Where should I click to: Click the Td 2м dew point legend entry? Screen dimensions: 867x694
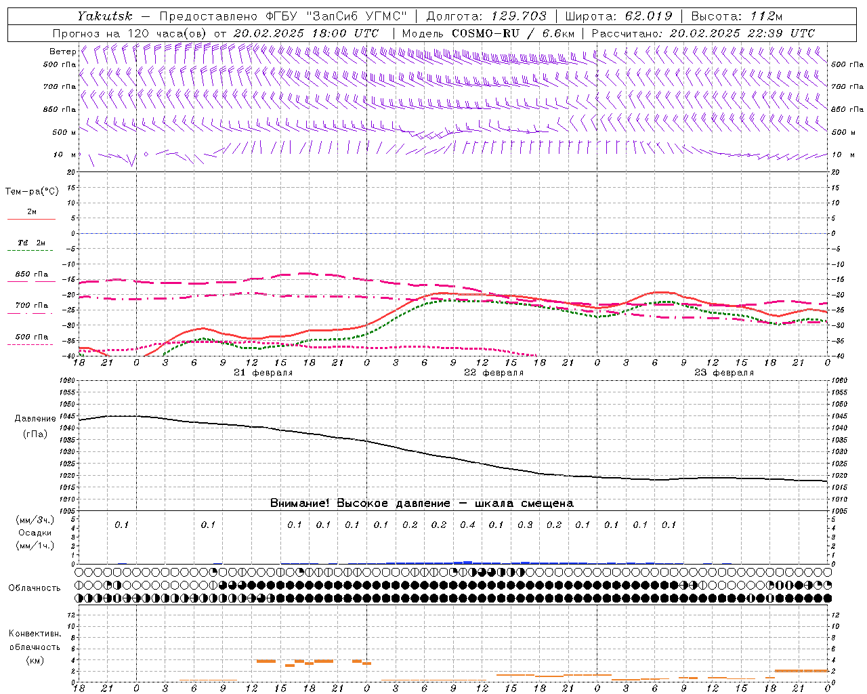point(32,243)
